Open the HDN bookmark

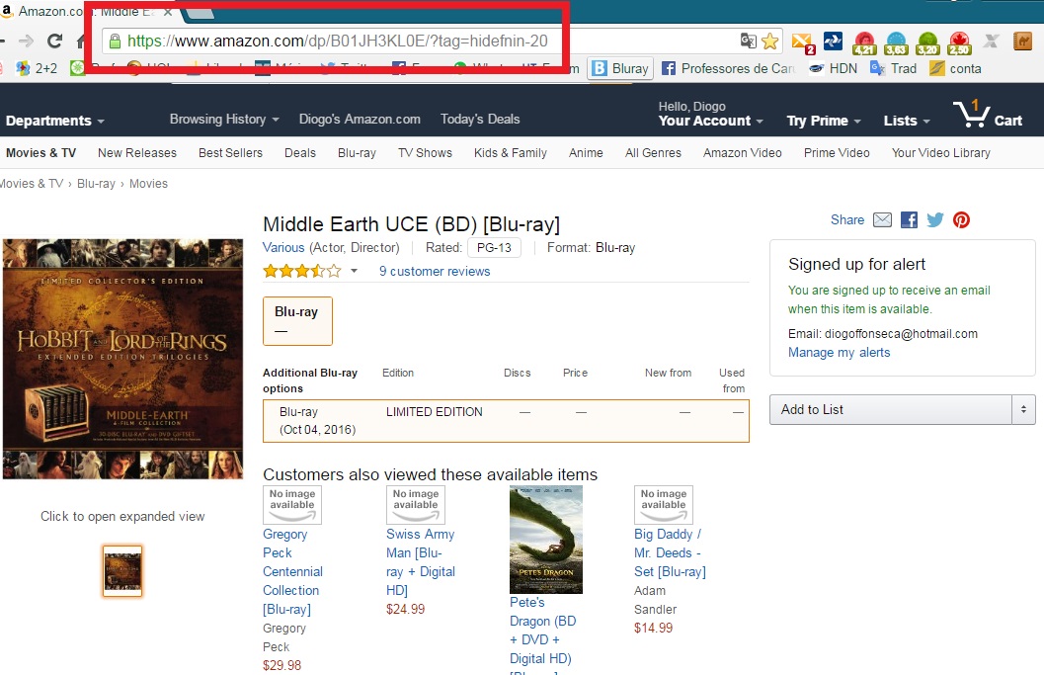coord(833,68)
